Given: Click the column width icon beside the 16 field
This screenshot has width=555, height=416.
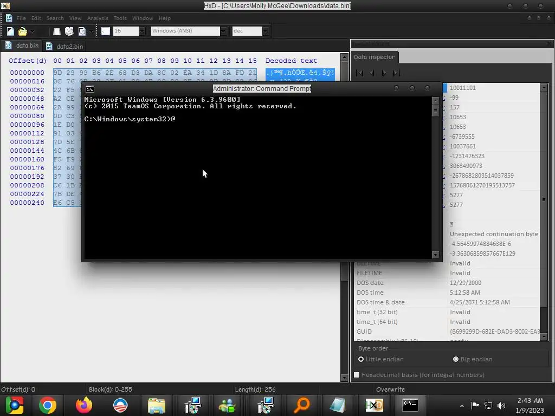Looking at the screenshot, I should pos(106,31).
